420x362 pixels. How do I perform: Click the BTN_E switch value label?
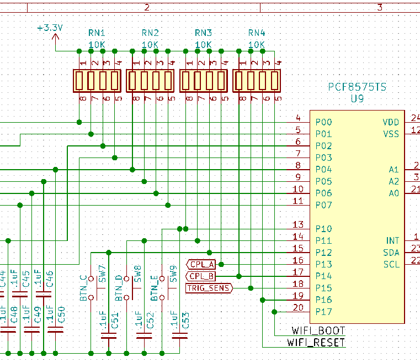click(155, 288)
